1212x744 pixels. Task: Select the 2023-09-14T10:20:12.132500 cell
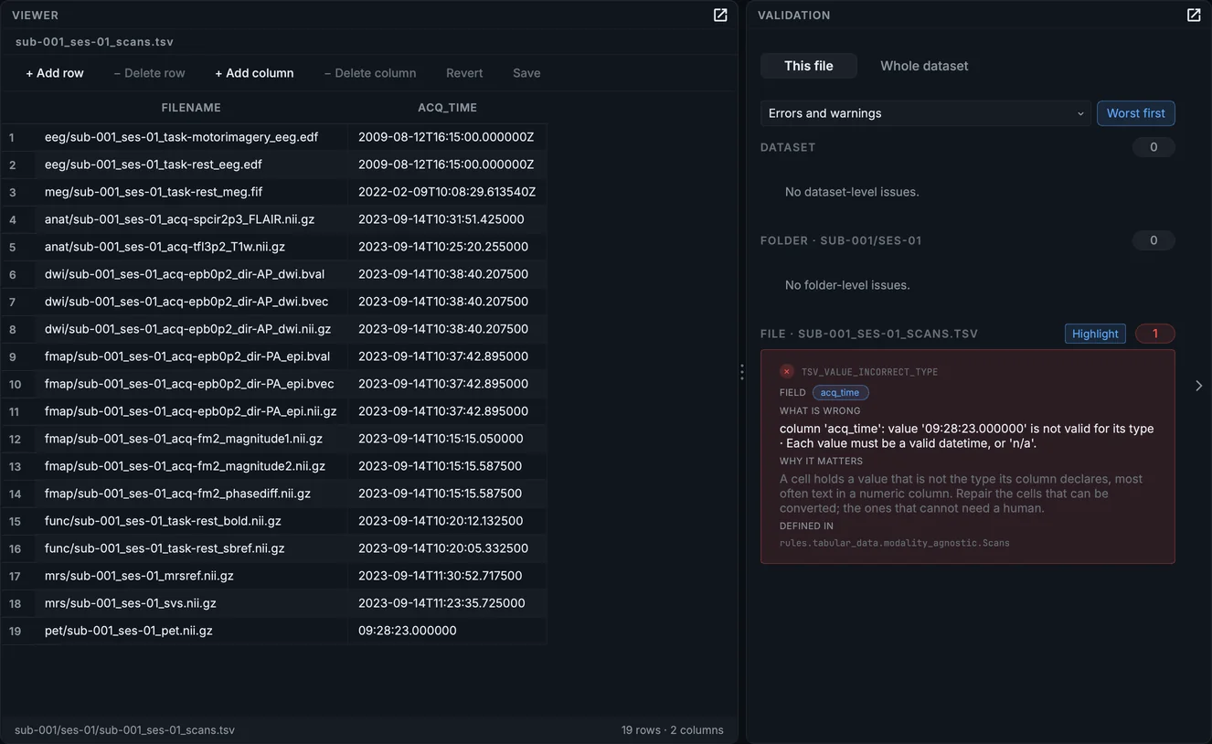pyautogui.click(x=447, y=521)
